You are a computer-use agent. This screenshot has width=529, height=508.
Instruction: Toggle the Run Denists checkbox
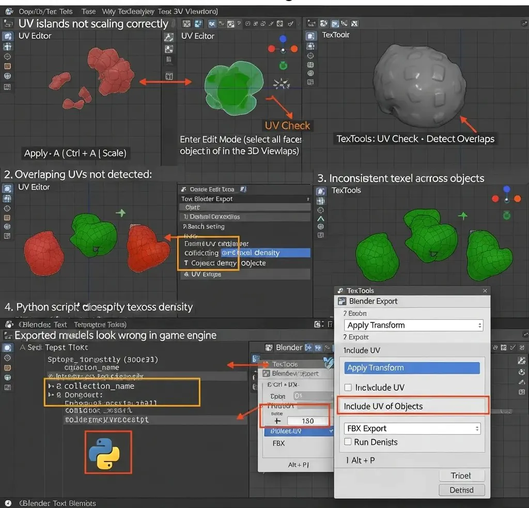click(x=348, y=442)
